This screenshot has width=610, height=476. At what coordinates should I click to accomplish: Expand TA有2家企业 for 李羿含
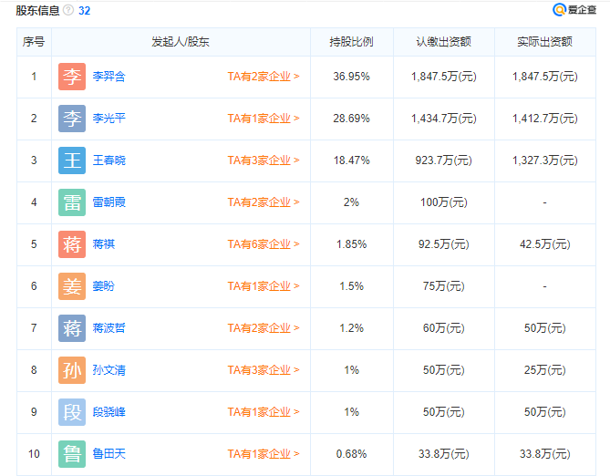tap(264, 77)
